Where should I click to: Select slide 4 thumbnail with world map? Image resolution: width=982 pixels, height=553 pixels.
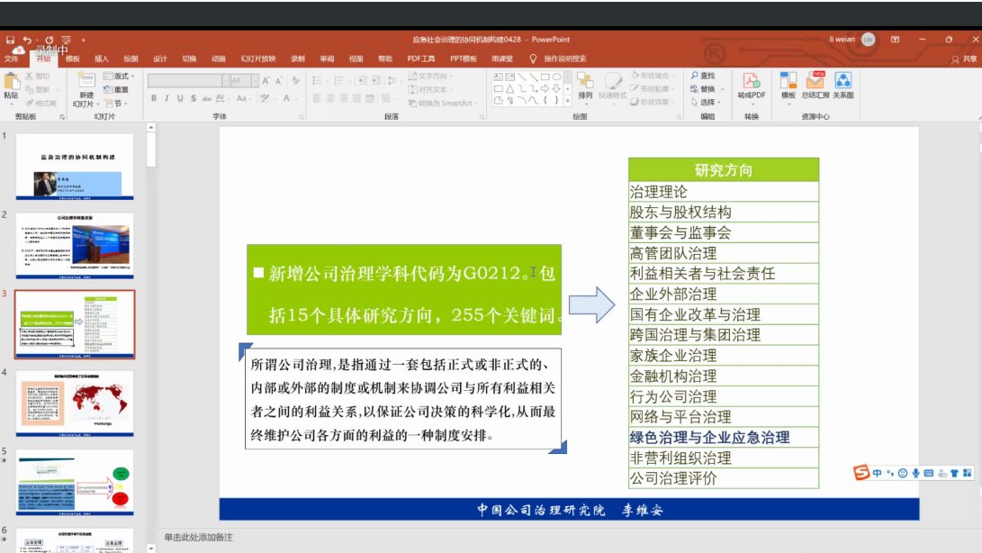tap(75, 403)
